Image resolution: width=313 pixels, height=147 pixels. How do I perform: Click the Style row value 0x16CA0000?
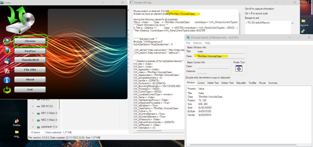tap(205, 108)
